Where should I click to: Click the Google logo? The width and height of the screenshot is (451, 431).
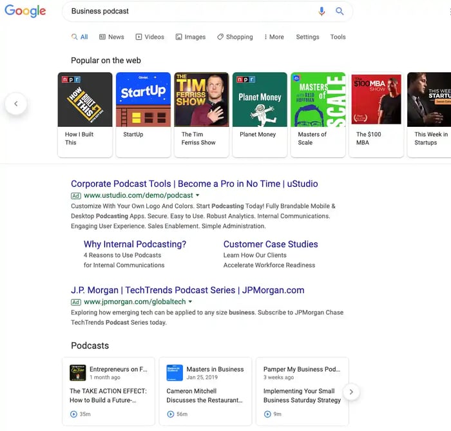[x=25, y=11]
